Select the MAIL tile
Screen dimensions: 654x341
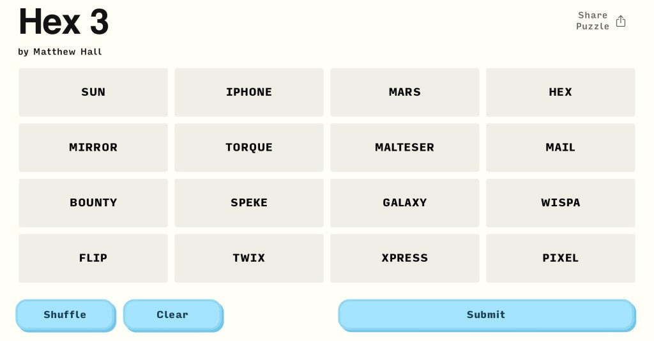click(x=560, y=148)
